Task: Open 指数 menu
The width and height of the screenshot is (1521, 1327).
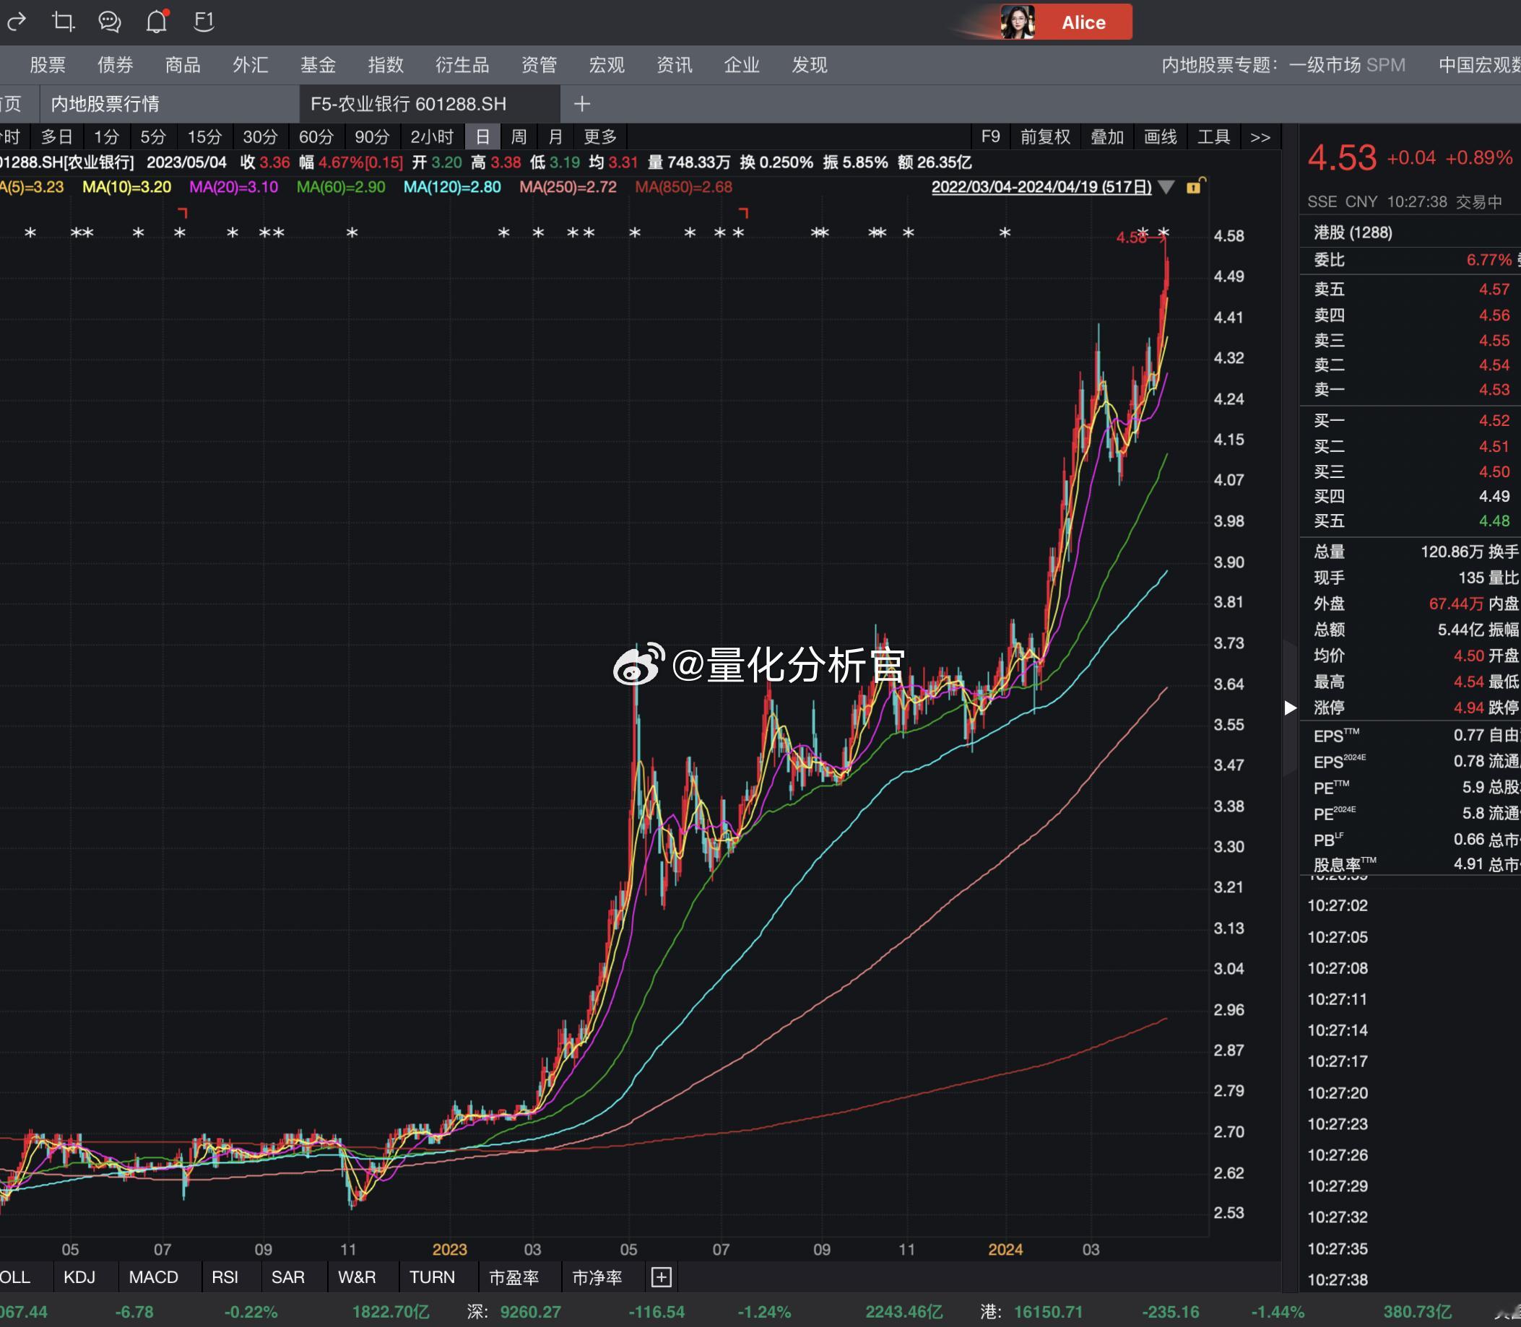Action: (386, 65)
